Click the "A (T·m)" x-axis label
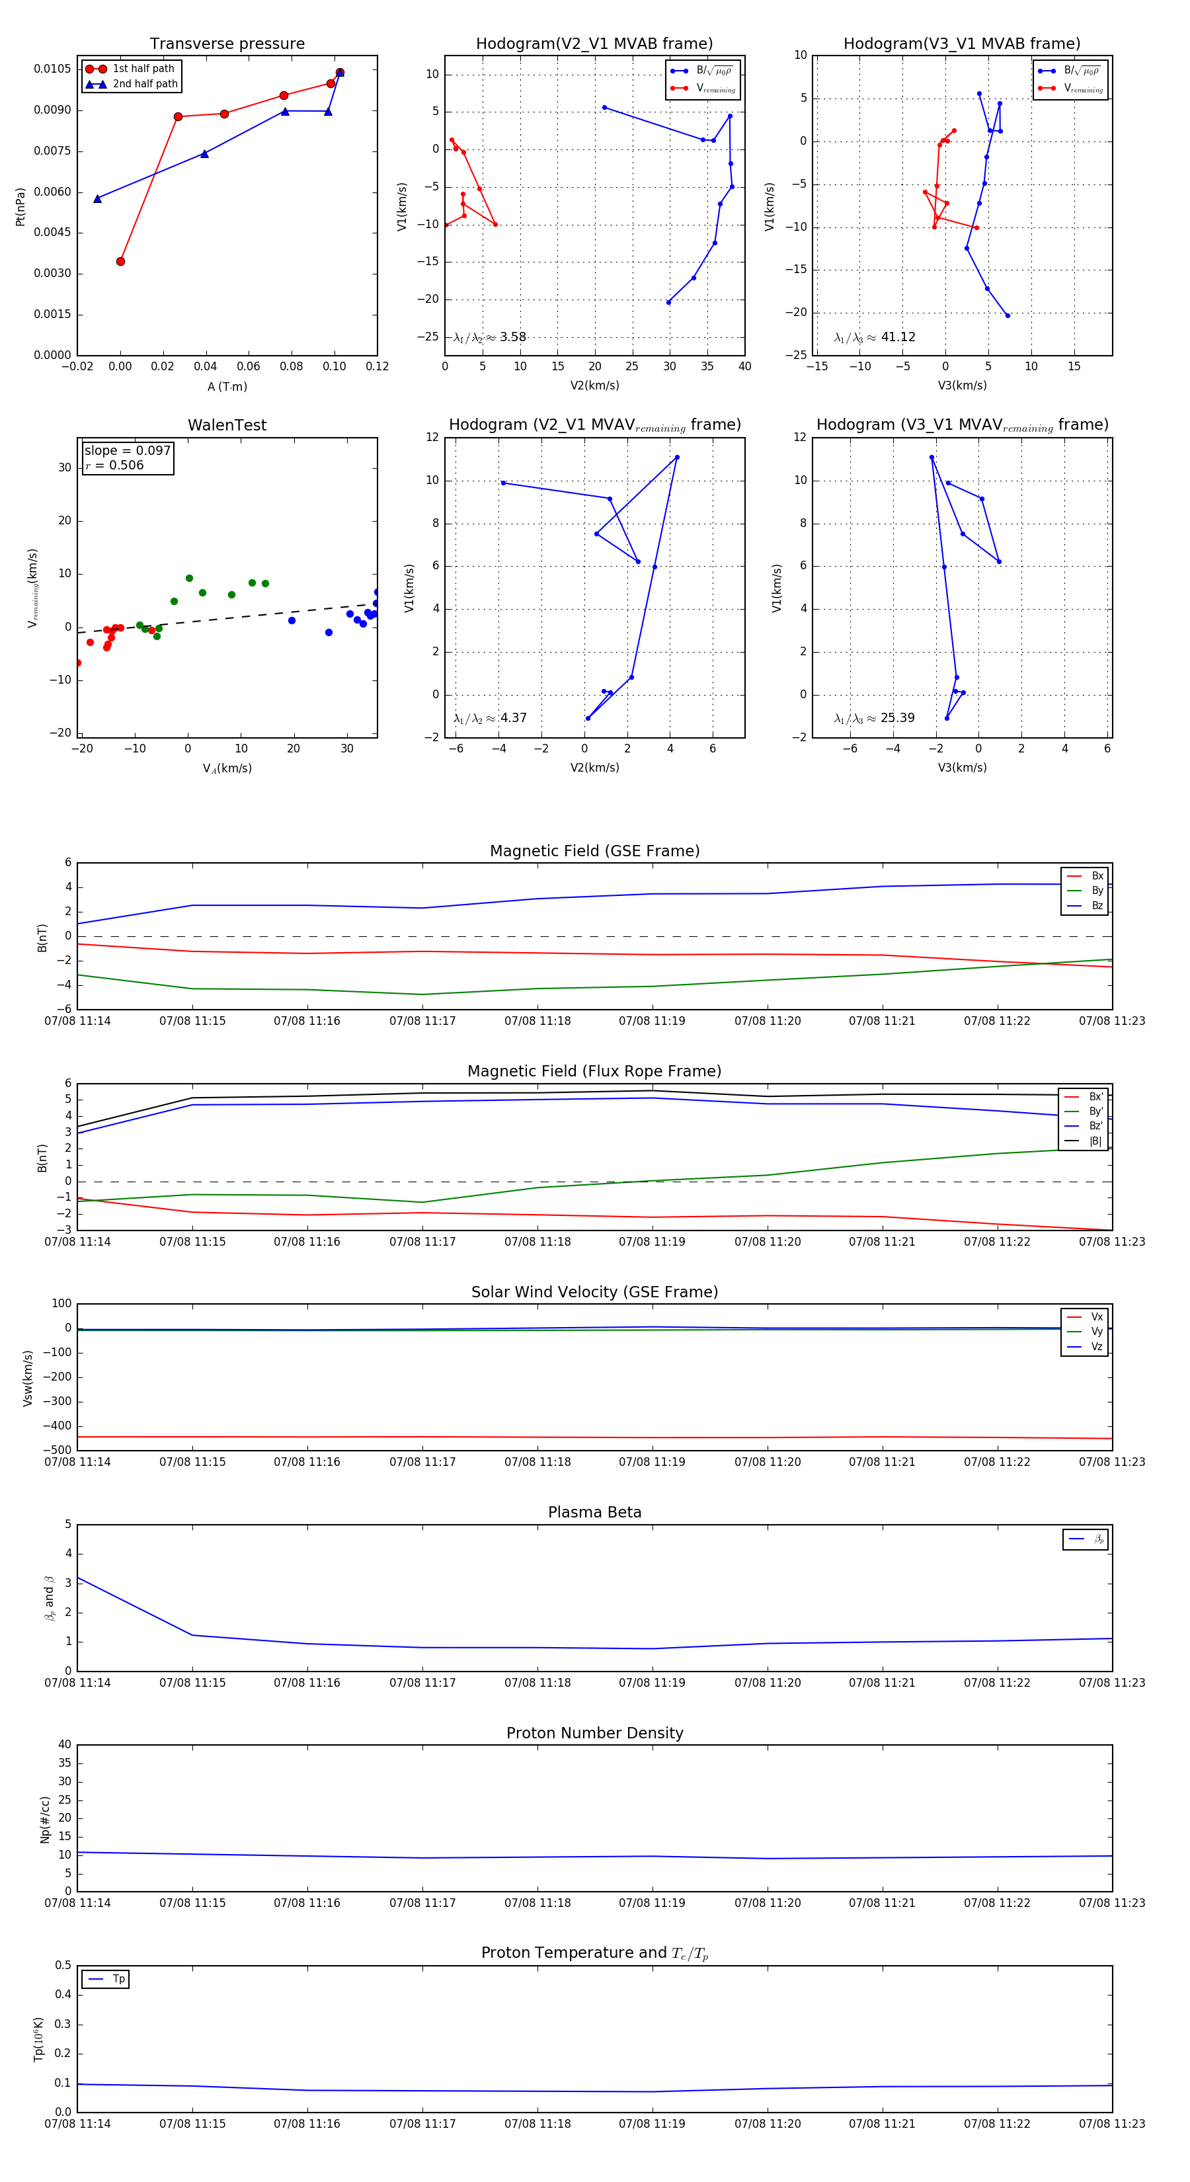1190x2182 pixels. pyautogui.click(x=227, y=386)
